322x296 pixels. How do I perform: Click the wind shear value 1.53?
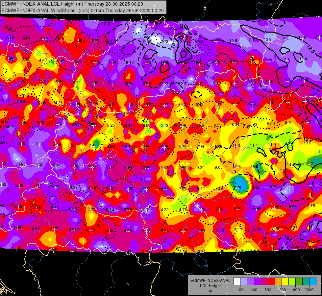pos(37,186)
